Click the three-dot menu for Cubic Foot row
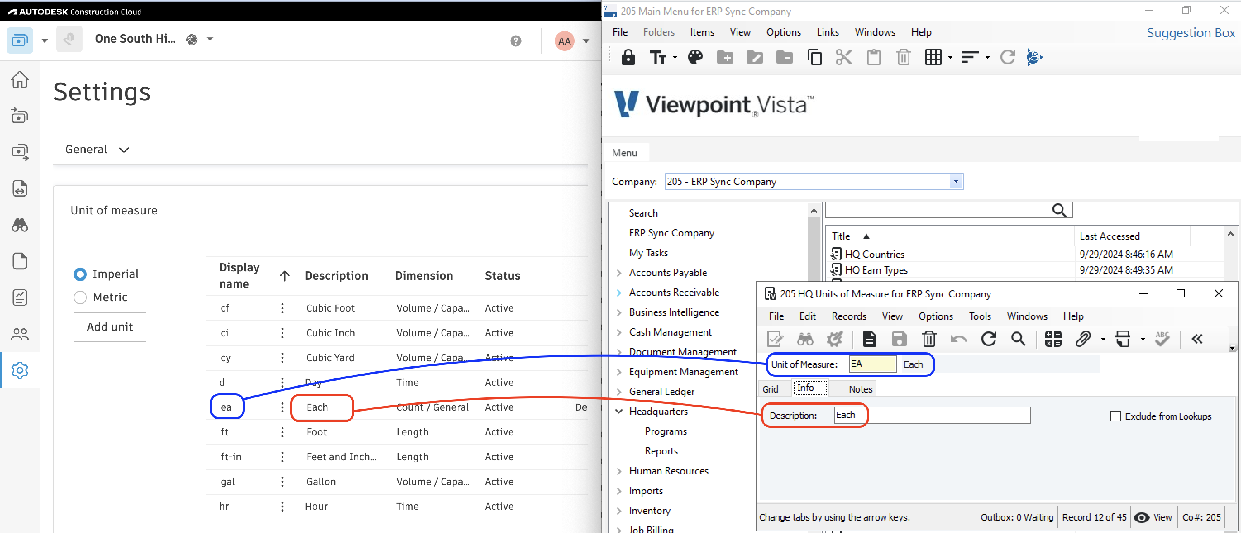Image resolution: width=1241 pixels, height=533 pixels. tap(282, 308)
